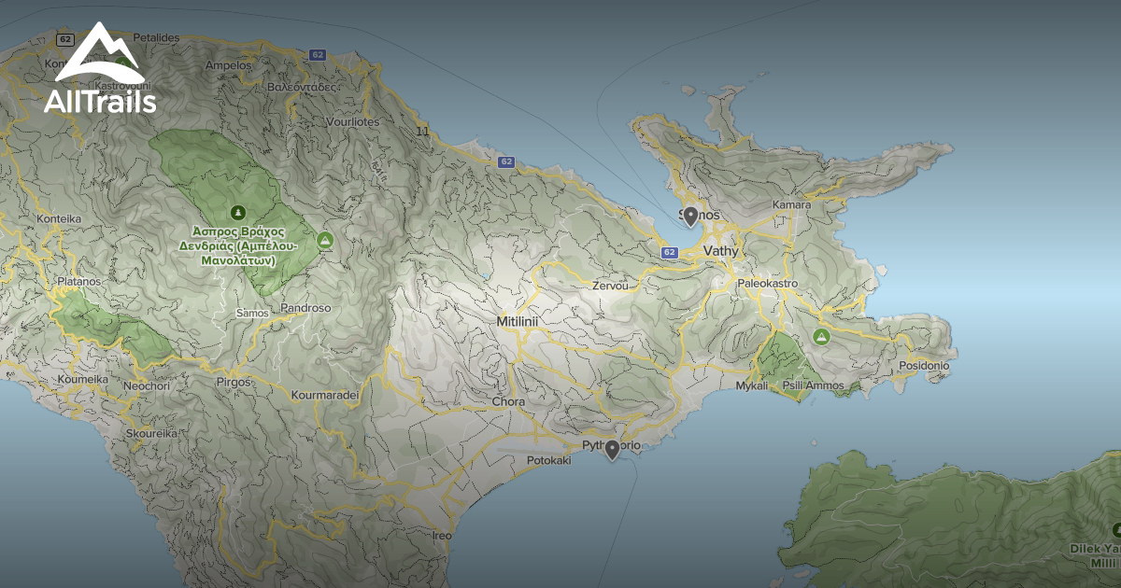Click the 62 shield near Samos bay

pyautogui.click(x=505, y=161)
